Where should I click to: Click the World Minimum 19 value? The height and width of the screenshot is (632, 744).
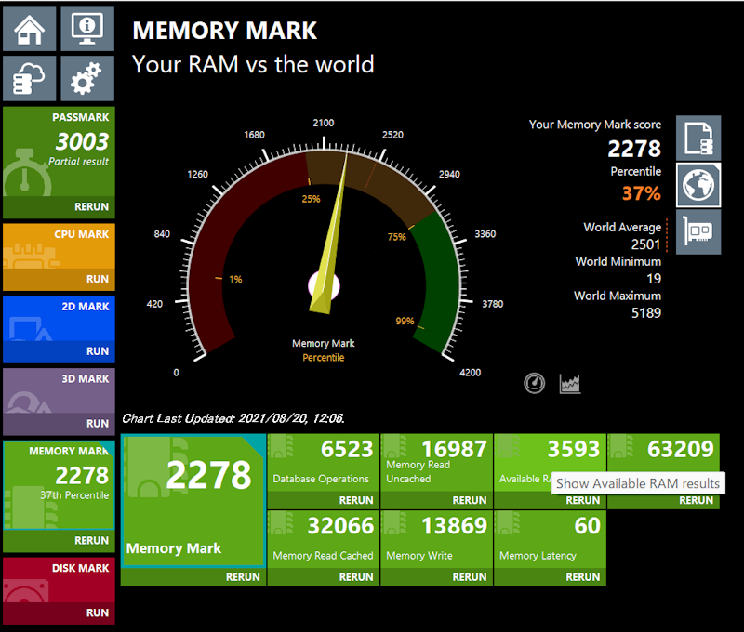pyautogui.click(x=654, y=278)
